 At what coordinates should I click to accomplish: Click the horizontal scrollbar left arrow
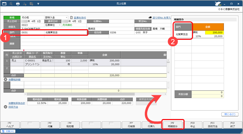point(25,94)
